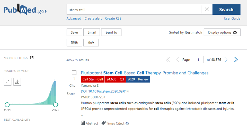Open the 排序 sort menu
247x126 pixels.
coord(91,43)
